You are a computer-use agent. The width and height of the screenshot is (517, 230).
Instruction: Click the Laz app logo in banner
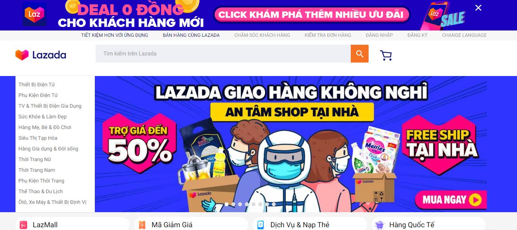coord(35,14)
